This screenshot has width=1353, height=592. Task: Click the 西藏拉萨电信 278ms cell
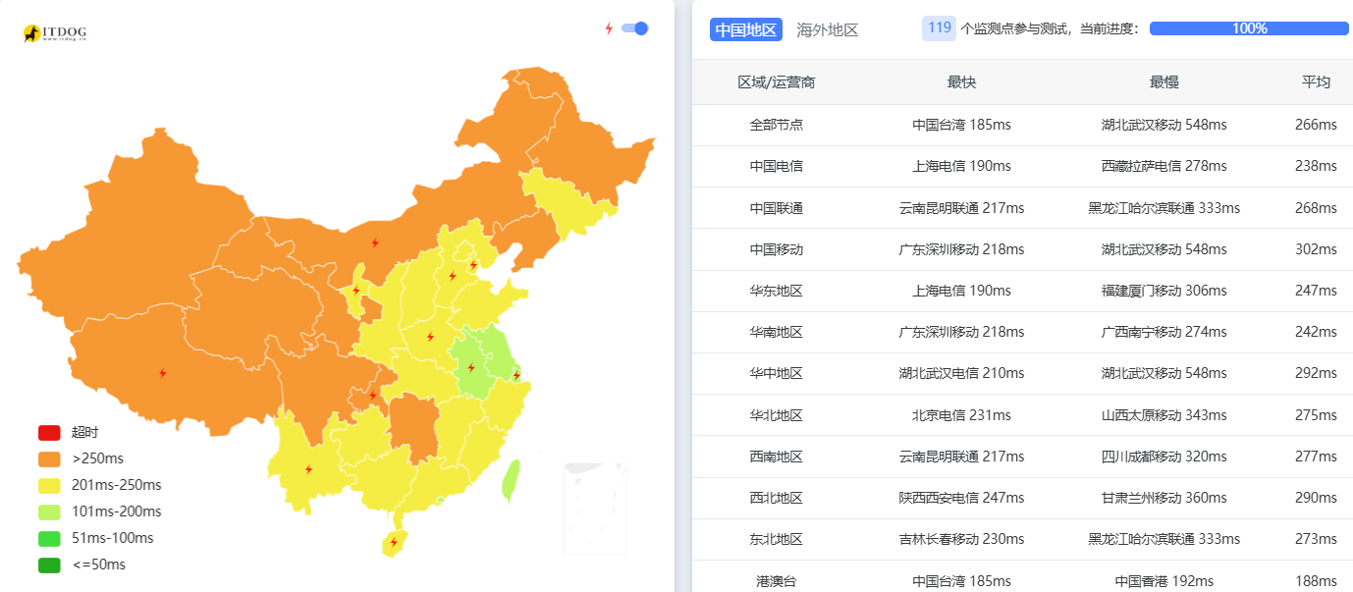tap(1164, 166)
